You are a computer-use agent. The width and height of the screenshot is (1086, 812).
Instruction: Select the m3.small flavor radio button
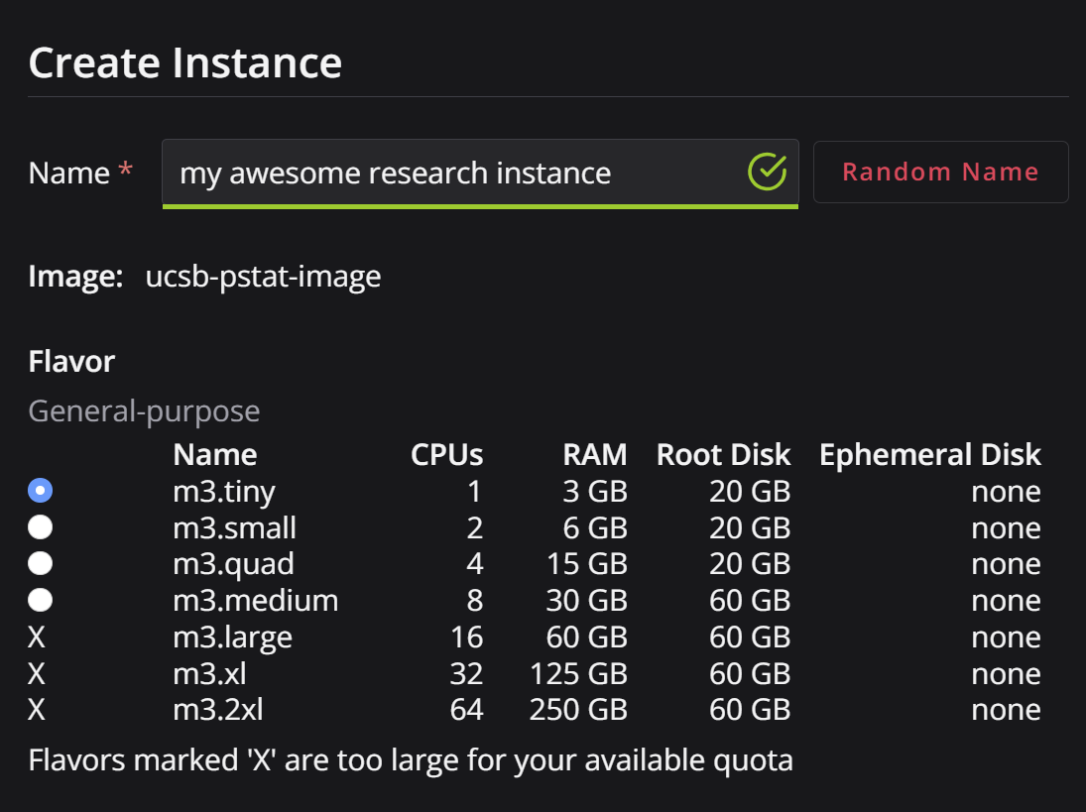41,526
